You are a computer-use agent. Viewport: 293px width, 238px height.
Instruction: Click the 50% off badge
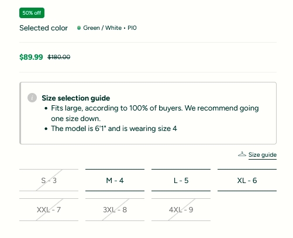[x=32, y=13]
